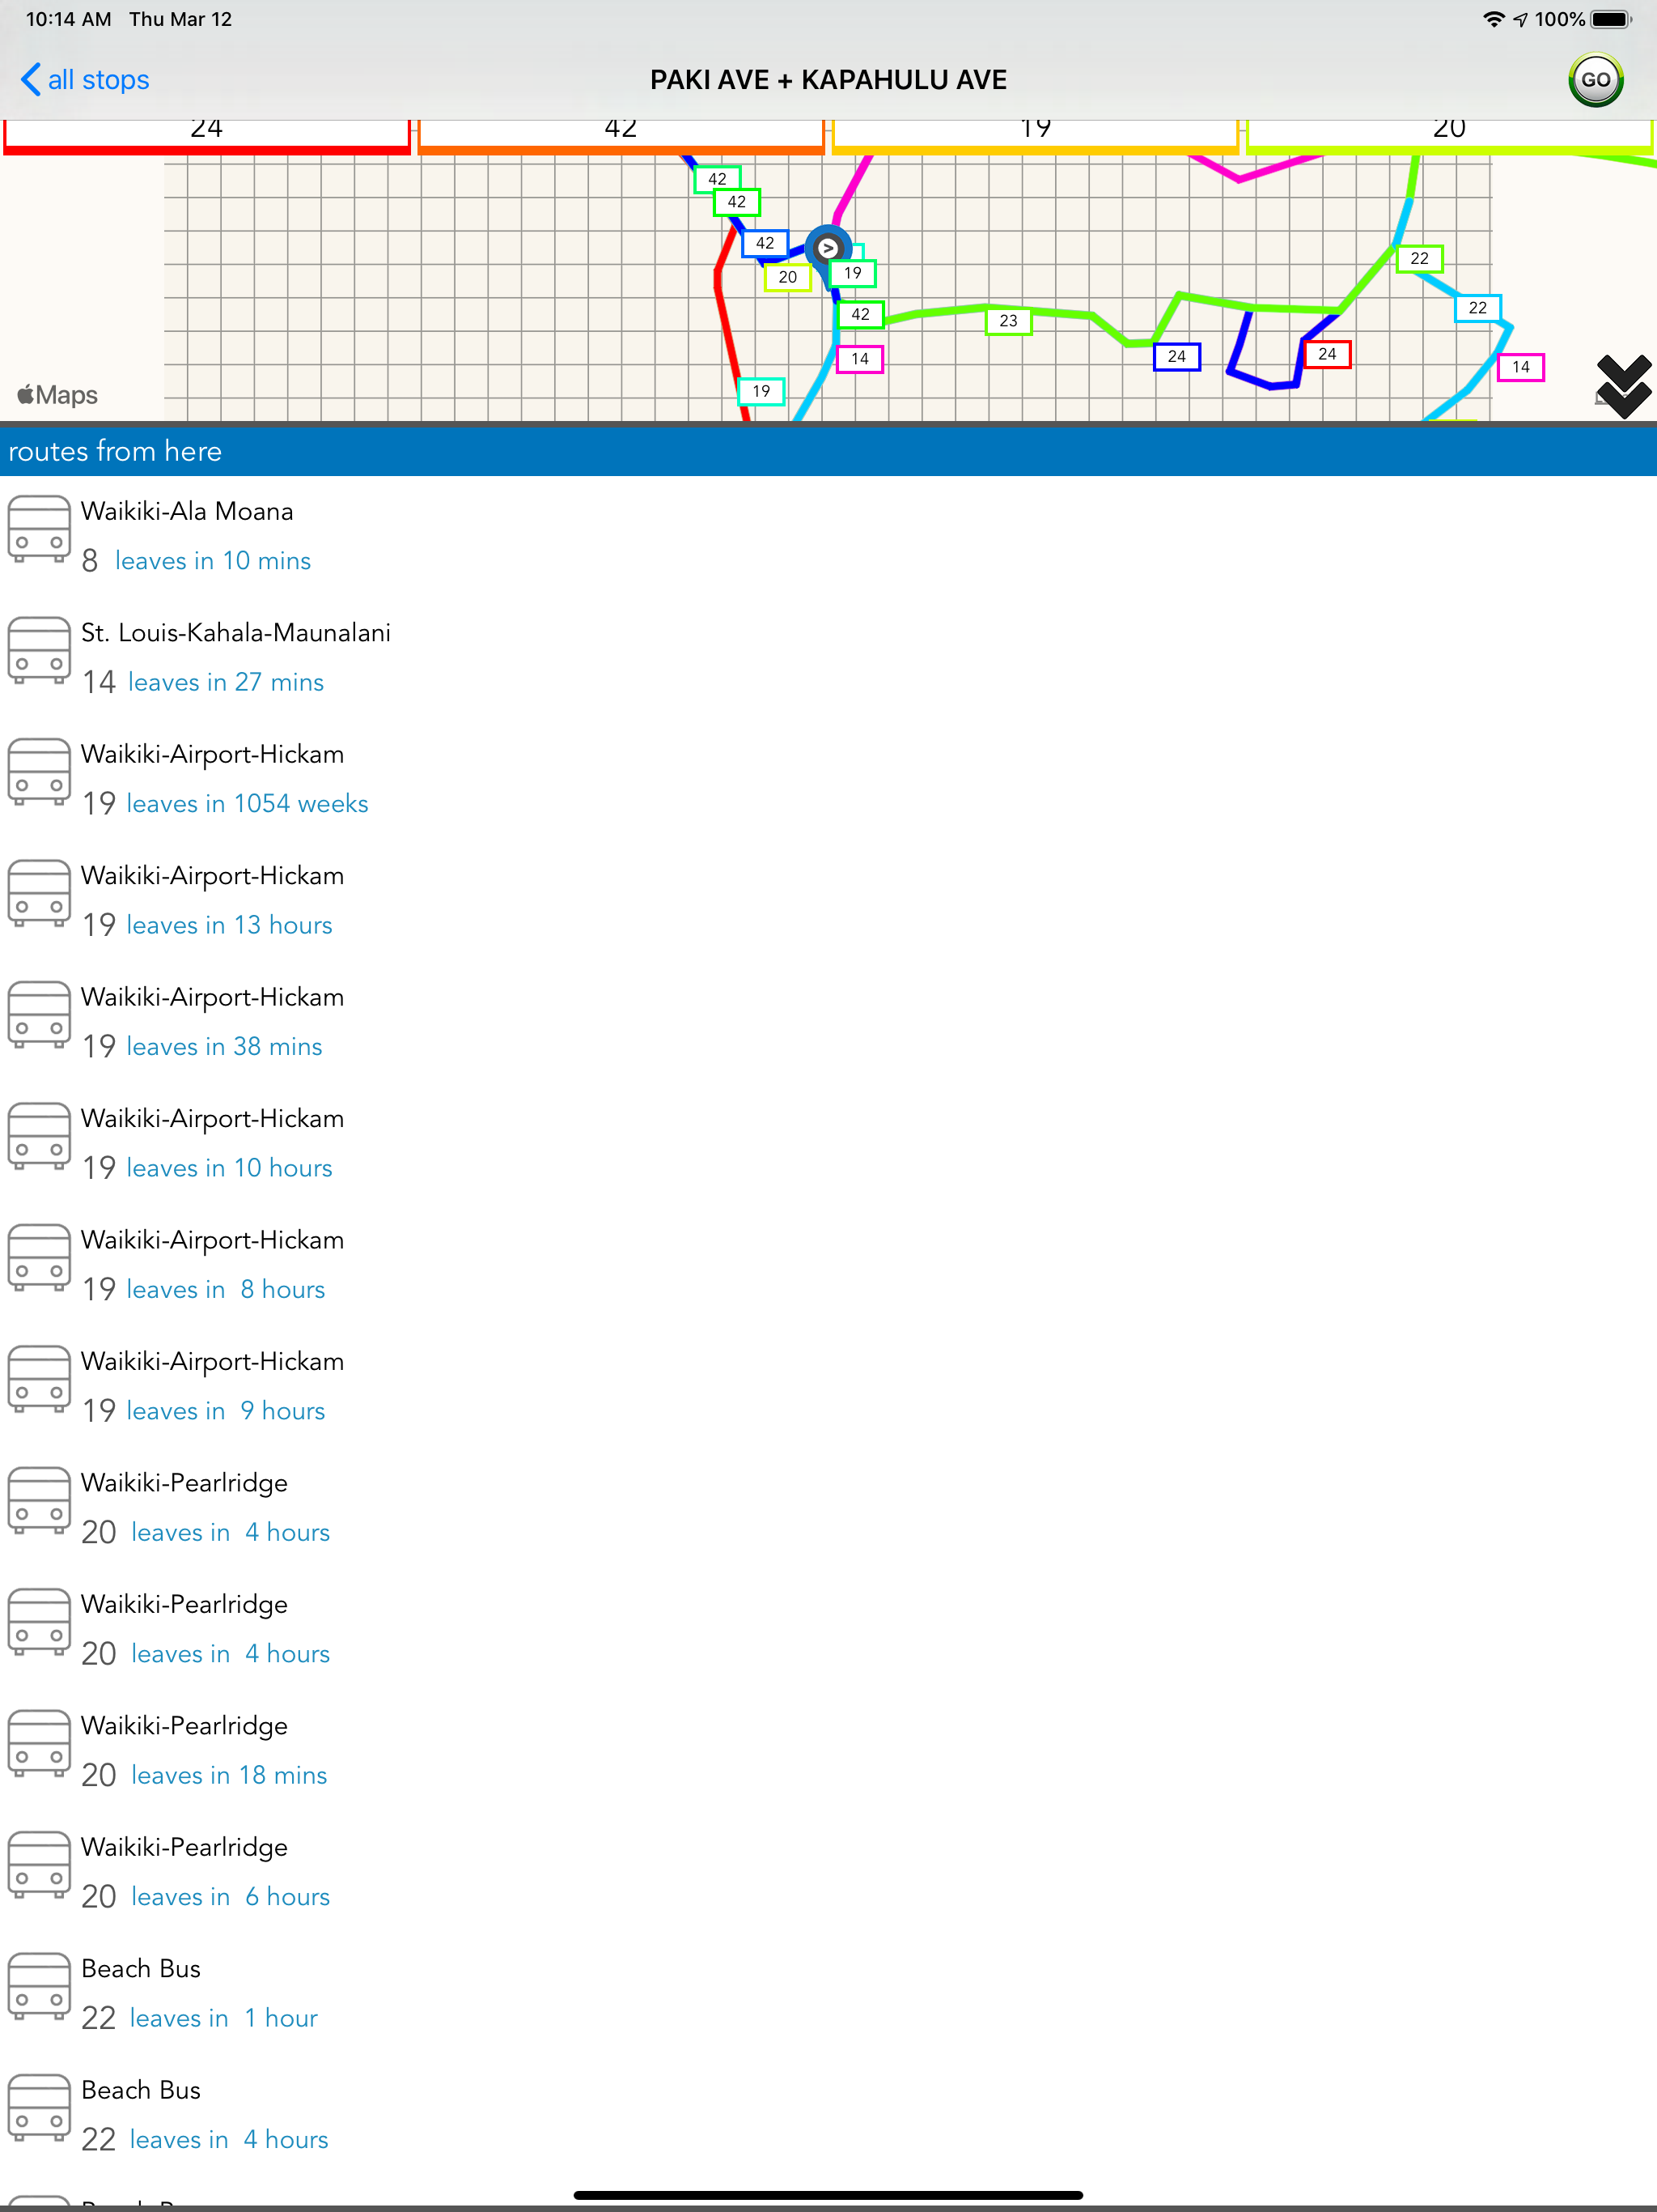Select 'leaves in 18 mins' route 20 departure
The image size is (1657, 2212).
(x=230, y=1775)
